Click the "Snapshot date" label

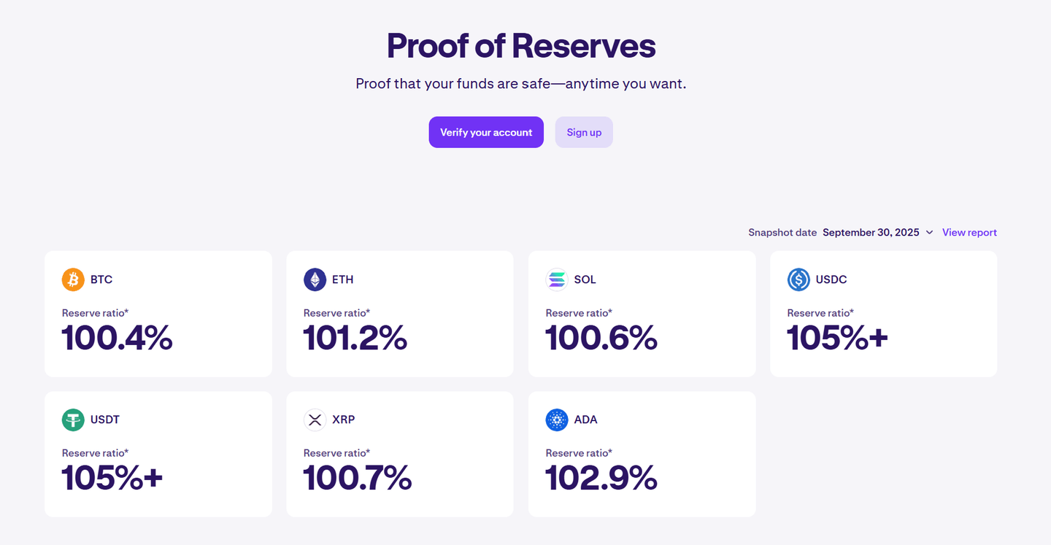coord(782,232)
